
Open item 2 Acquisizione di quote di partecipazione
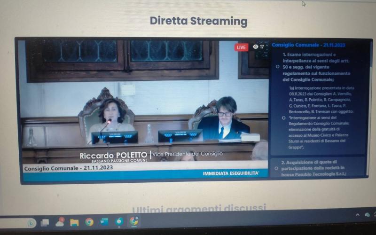click(x=313, y=168)
